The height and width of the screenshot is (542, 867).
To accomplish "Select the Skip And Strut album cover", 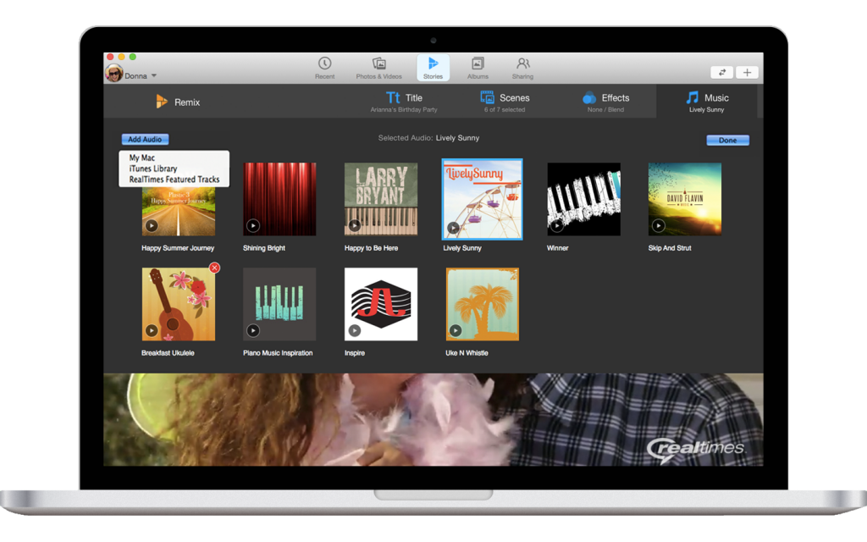I will 684,199.
